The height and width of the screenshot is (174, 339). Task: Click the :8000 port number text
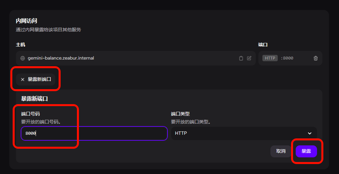[x=287, y=58]
